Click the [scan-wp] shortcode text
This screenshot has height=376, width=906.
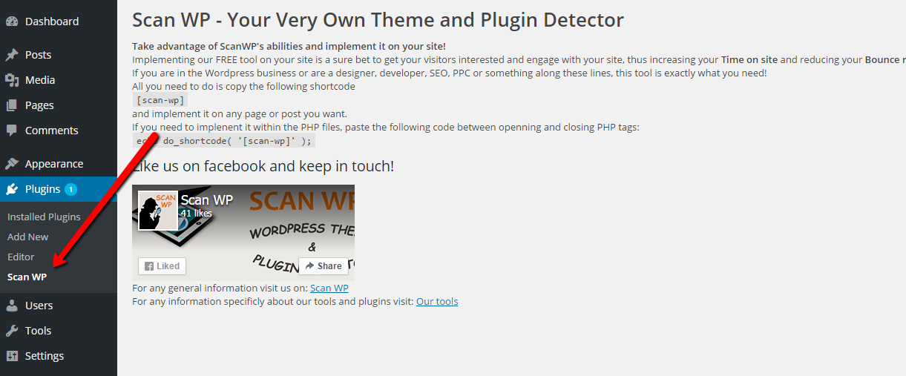[x=160, y=100]
